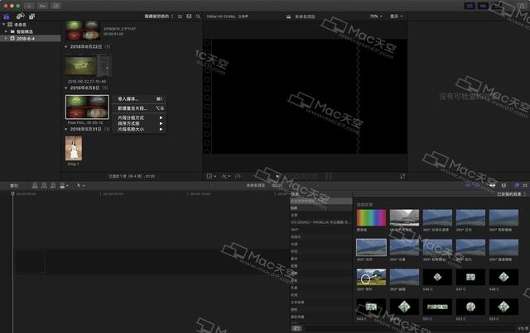530x333 pixels.
Task: Click the viewer play button
Action: click(x=277, y=176)
